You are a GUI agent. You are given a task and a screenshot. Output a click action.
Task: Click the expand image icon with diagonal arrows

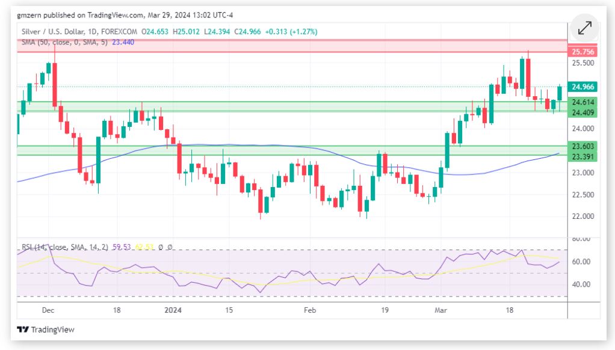pyautogui.click(x=584, y=28)
